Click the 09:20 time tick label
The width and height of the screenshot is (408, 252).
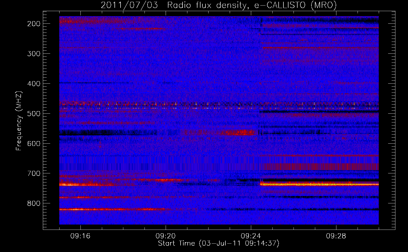[166, 236]
